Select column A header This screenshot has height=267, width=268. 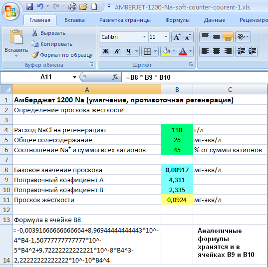point(87,89)
